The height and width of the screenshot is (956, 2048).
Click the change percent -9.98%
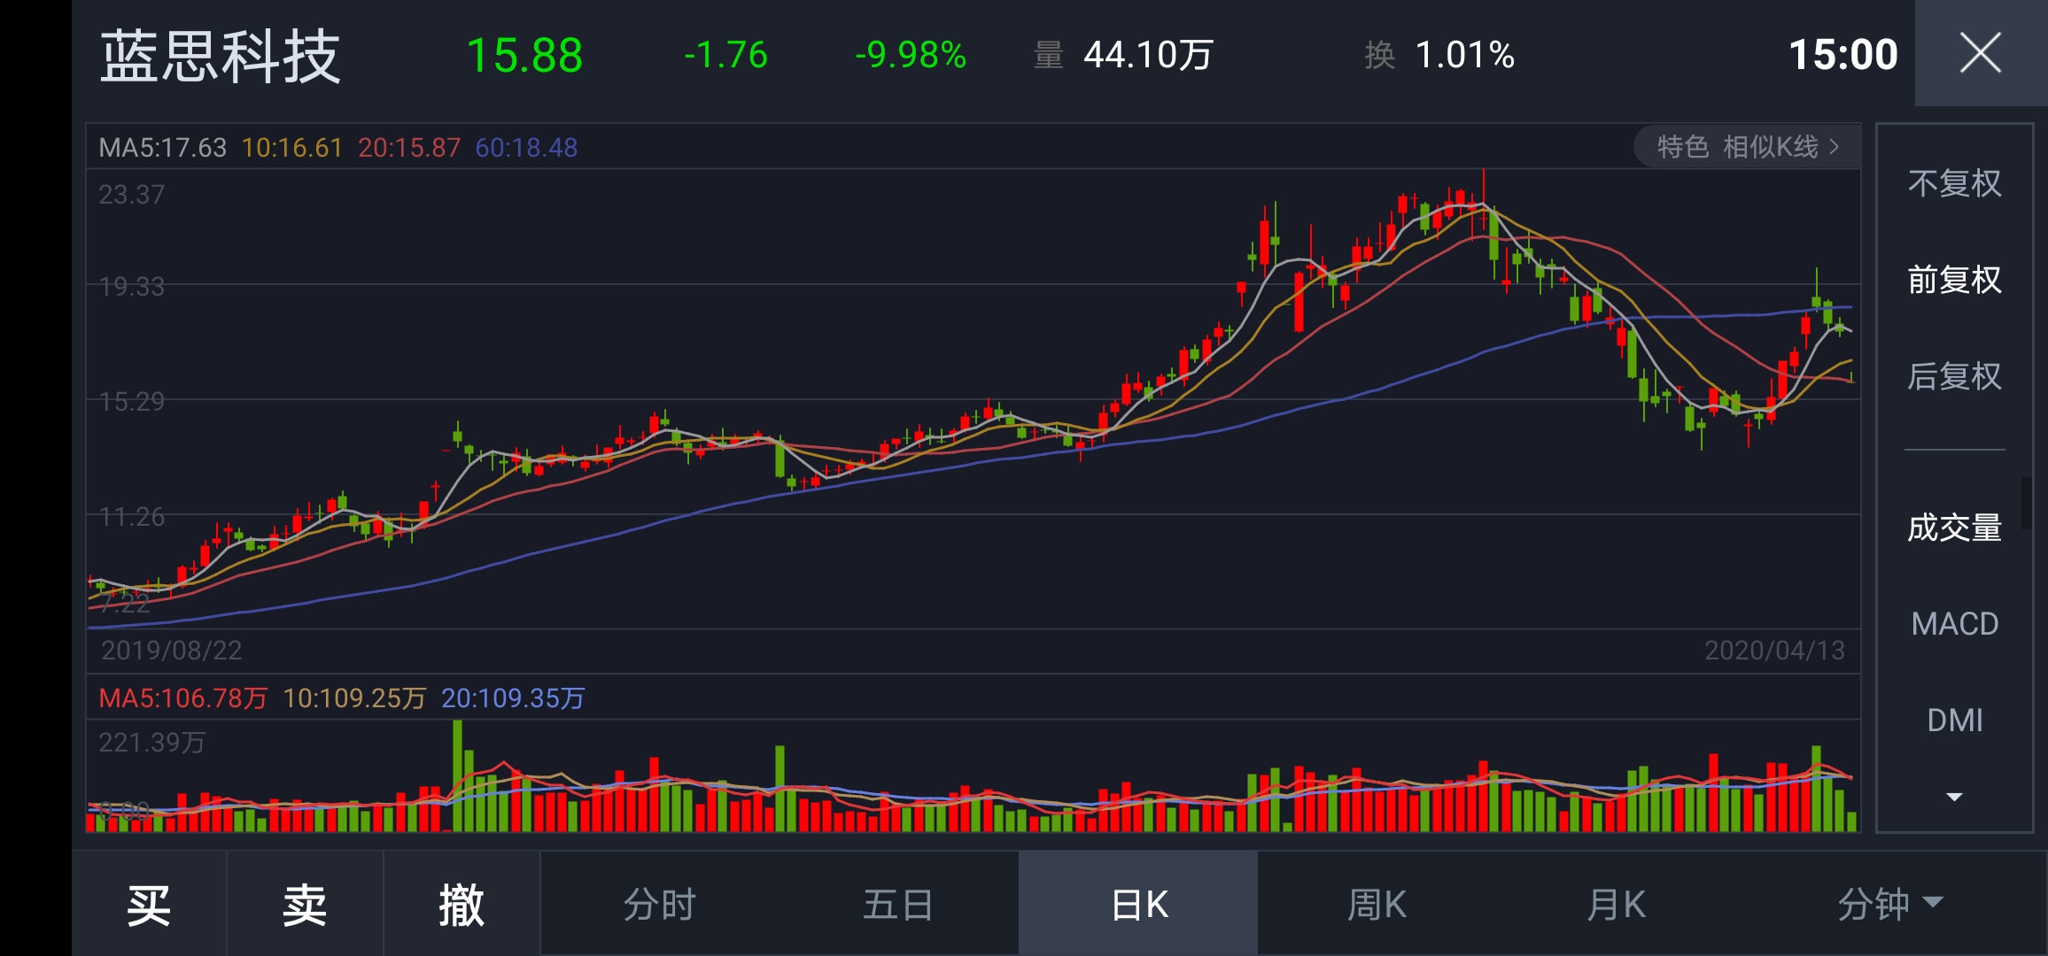coord(910,55)
